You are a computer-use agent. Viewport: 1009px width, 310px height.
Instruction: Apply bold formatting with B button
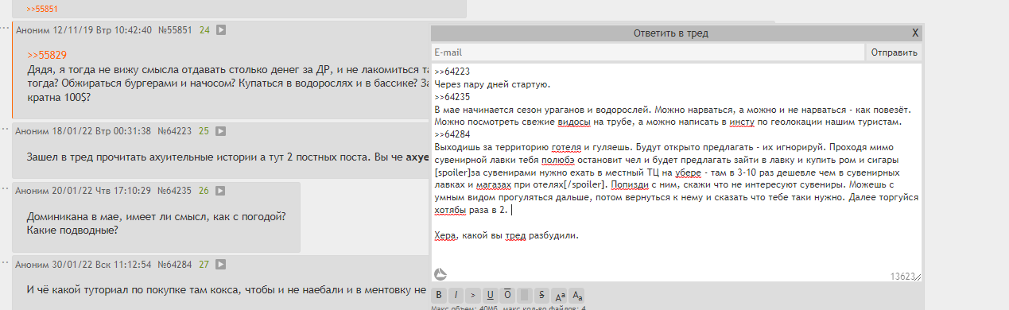(x=440, y=295)
